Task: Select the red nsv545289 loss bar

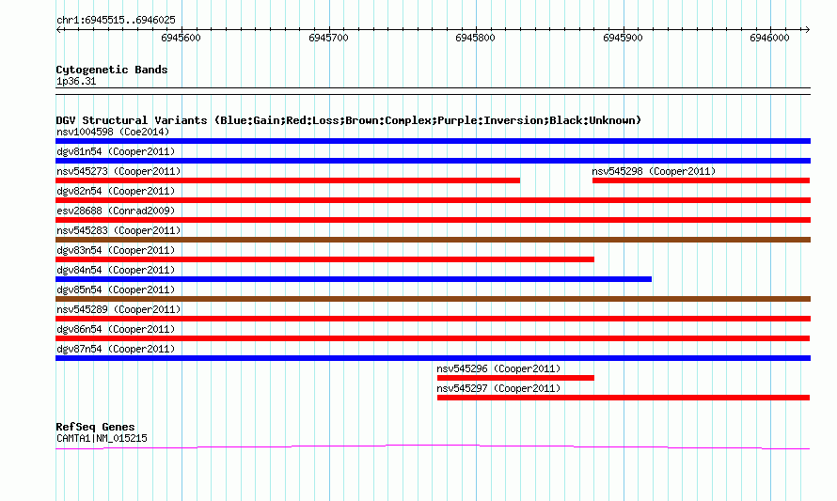Action: click(433, 319)
